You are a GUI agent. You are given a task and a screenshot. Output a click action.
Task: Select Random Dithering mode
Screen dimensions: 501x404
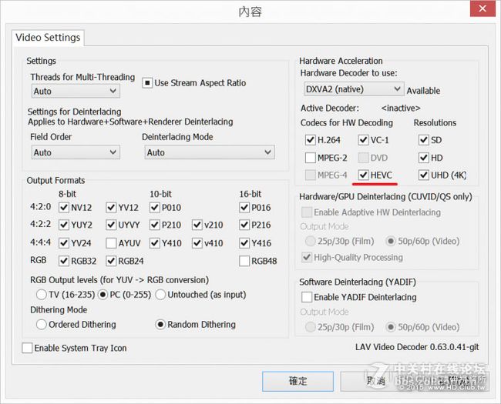pyautogui.click(x=160, y=325)
